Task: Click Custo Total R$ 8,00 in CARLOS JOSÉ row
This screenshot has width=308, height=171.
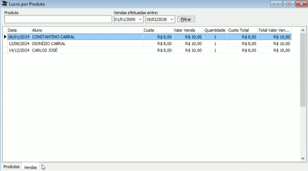Action: [243, 50]
